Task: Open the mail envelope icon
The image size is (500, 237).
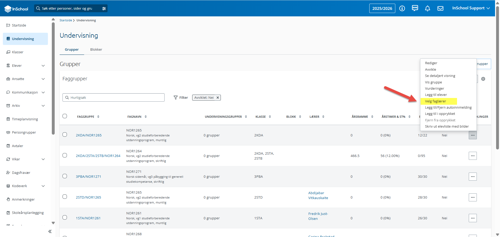Action: coord(440,8)
